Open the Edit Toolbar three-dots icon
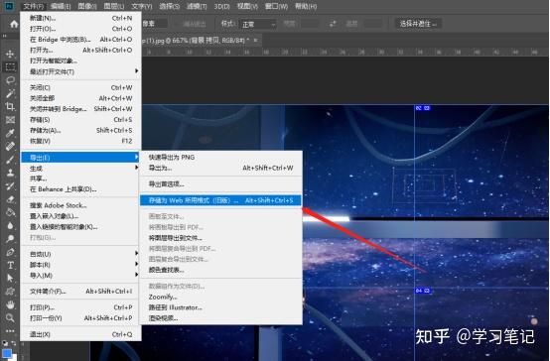The width and height of the screenshot is (550, 361). coord(10,330)
